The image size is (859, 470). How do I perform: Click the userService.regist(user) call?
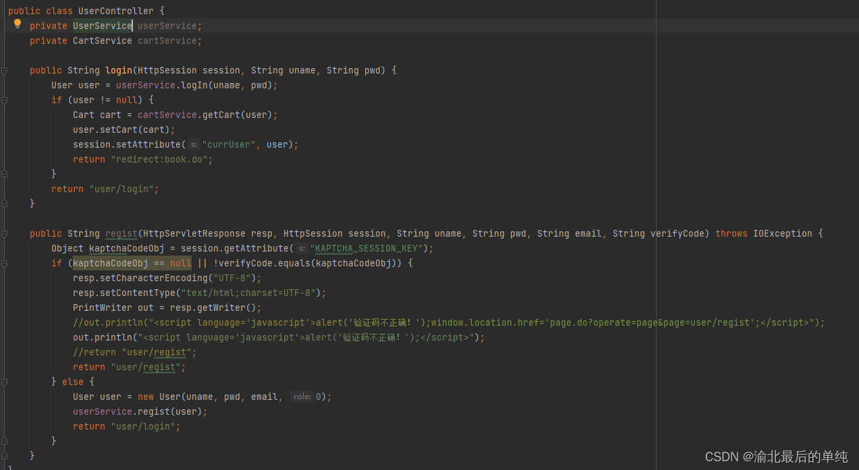(x=140, y=411)
